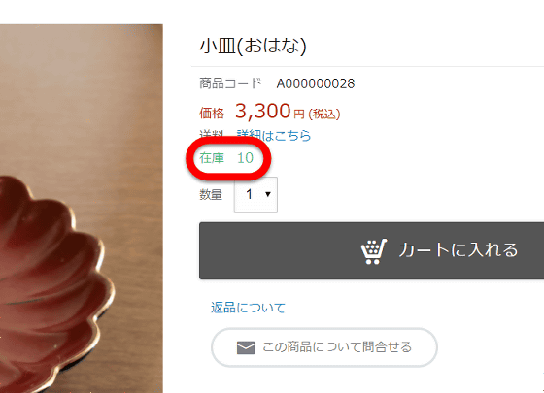Click the カートに入れる button text
Viewport: 544px width, 393px height.
[458, 250]
